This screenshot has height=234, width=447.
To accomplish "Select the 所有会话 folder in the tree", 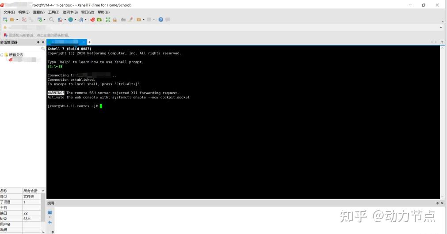I will click(16, 55).
